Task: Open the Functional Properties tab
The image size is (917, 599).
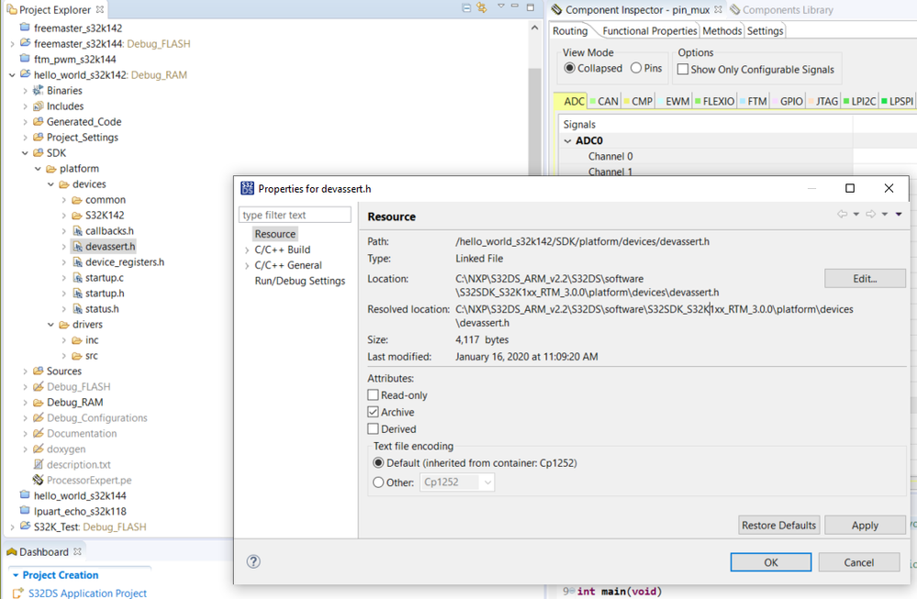Action: coord(649,31)
